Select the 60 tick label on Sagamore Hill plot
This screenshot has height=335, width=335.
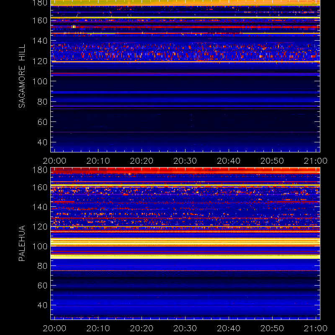[42, 122]
